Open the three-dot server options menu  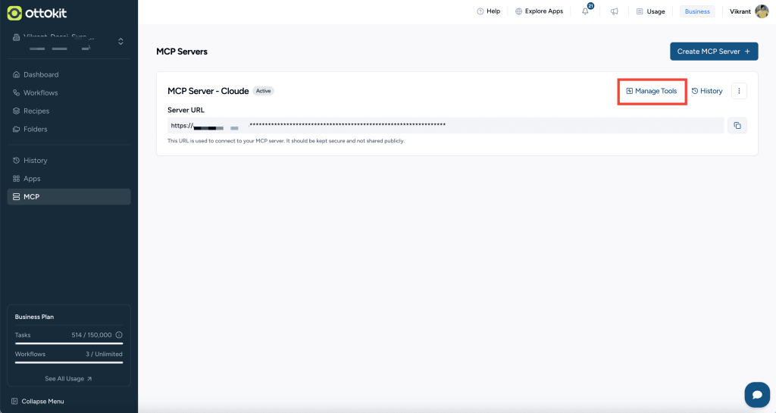[739, 91]
